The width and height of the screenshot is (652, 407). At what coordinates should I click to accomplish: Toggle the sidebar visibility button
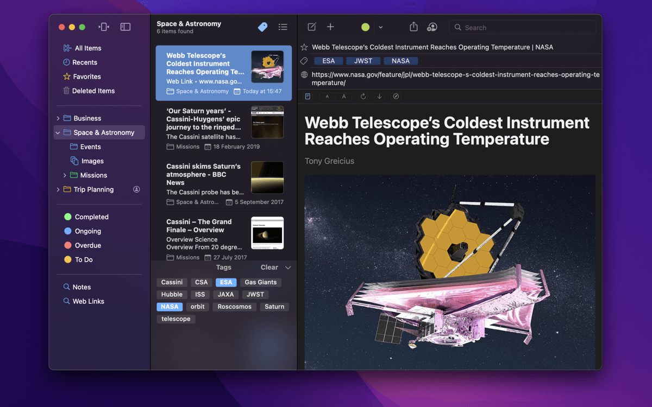pyautogui.click(x=126, y=27)
